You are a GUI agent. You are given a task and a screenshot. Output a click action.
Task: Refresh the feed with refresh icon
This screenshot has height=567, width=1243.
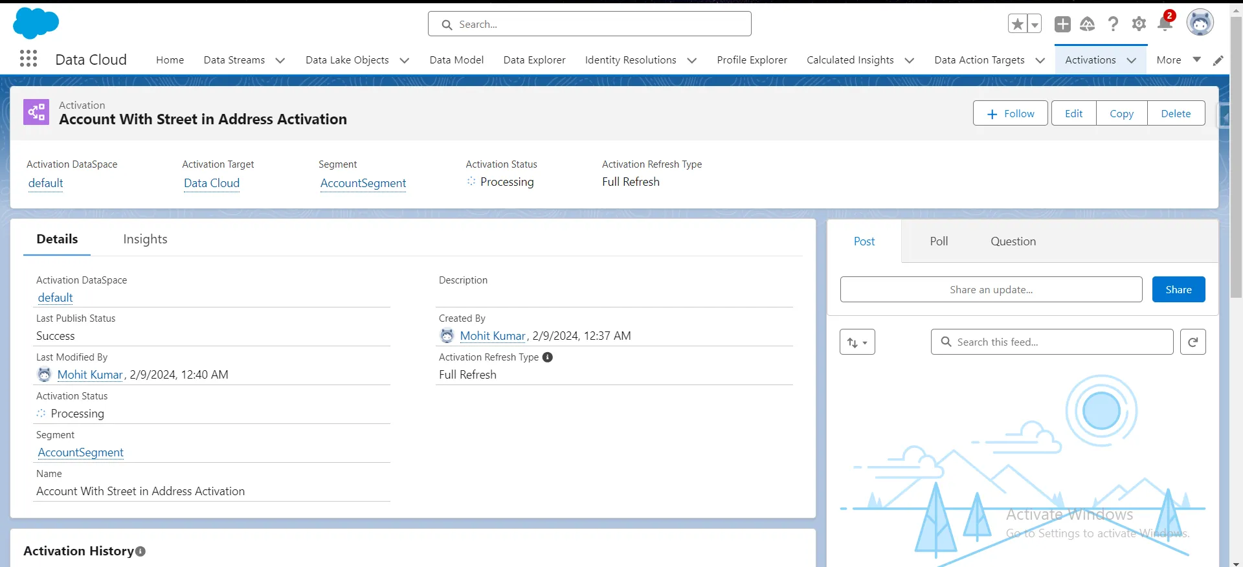(1193, 342)
